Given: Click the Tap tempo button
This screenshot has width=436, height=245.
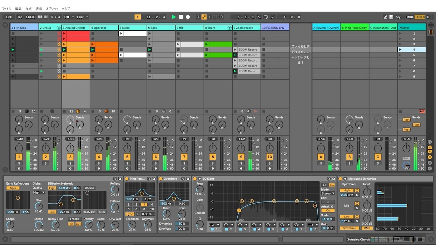Looking at the screenshot, I should (x=20, y=17).
